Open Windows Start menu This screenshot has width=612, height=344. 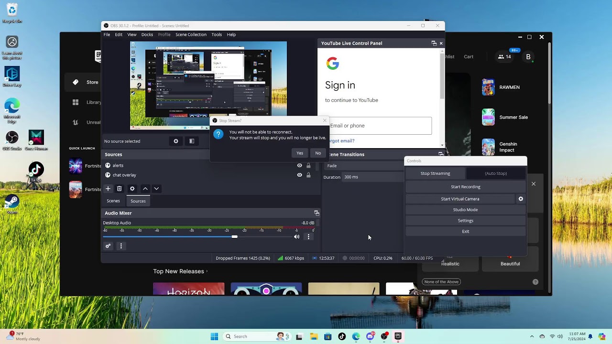pos(214,336)
